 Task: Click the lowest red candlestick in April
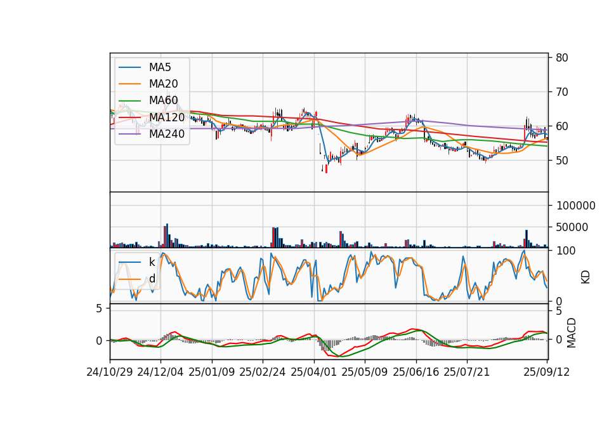[326, 169]
